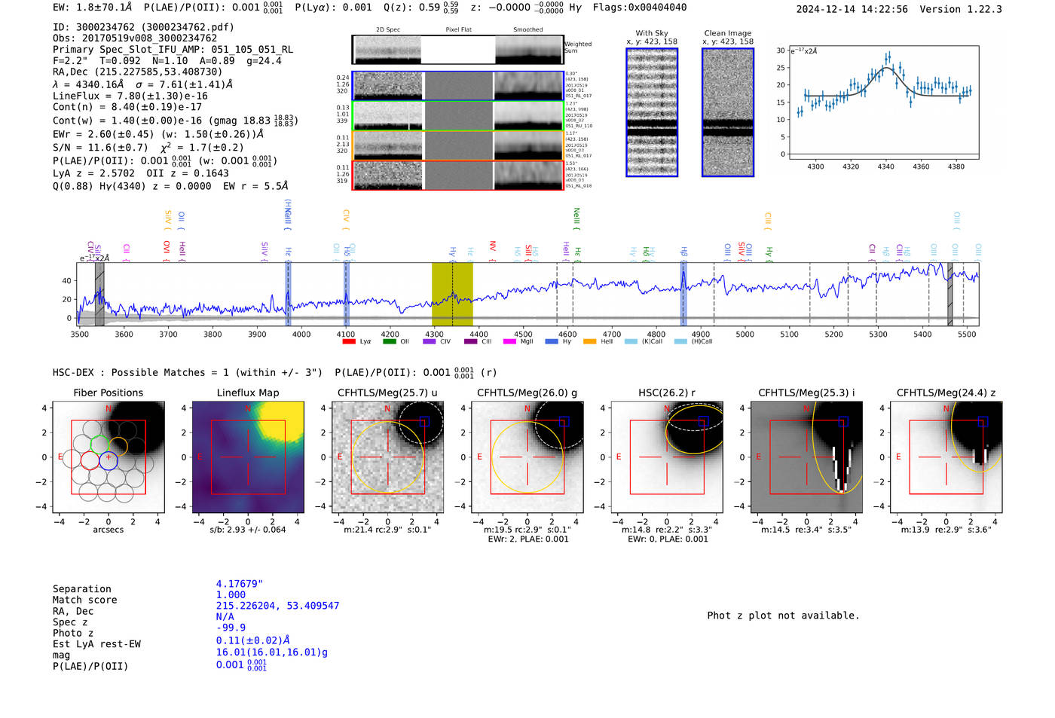Click the CIV purple legend swatch
The image size is (1055, 718).
(x=429, y=341)
